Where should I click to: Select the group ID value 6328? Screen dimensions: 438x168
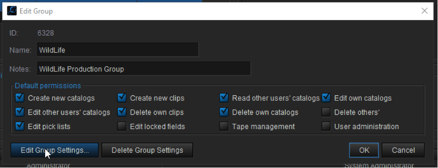tap(46, 33)
